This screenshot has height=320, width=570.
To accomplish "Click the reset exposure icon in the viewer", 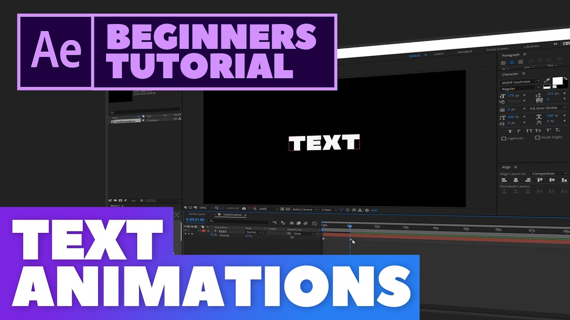I will tap(367, 210).
